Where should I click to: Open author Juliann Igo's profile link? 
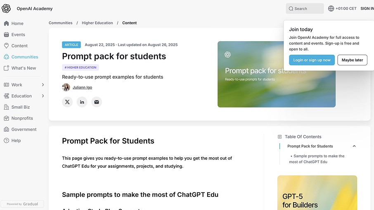click(x=82, y=87)
